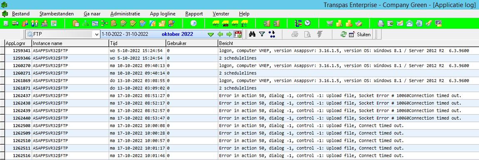Open the Venster menu
Image resolution: width=479 pixels, height=160 pixels.
click(221, 14)
